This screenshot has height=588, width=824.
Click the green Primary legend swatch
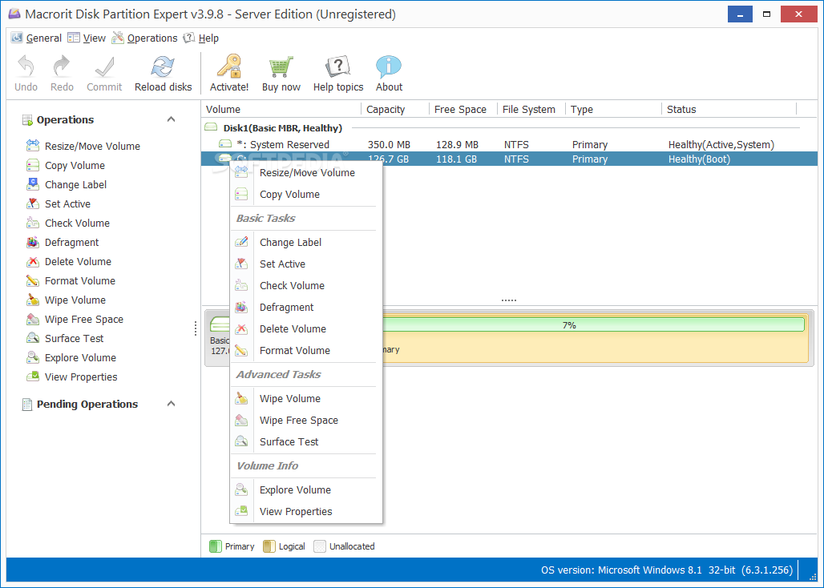216,546
